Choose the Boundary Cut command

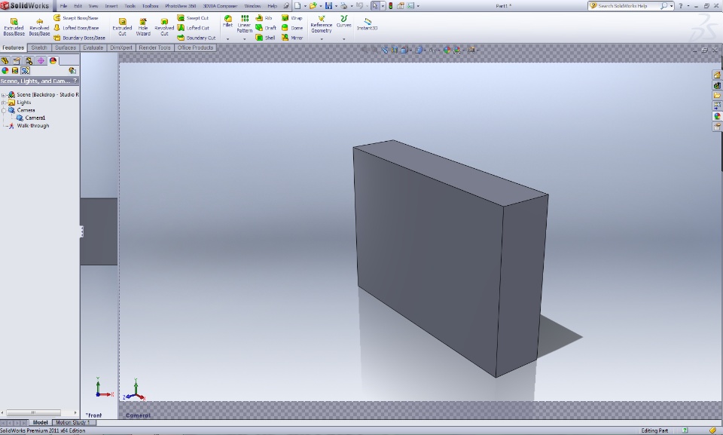click(x=197, y=38)
